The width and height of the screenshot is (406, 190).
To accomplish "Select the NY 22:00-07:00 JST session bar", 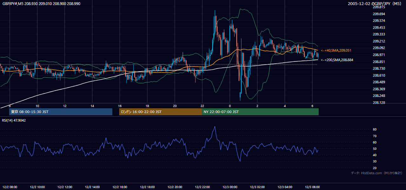I will [260, 112].
